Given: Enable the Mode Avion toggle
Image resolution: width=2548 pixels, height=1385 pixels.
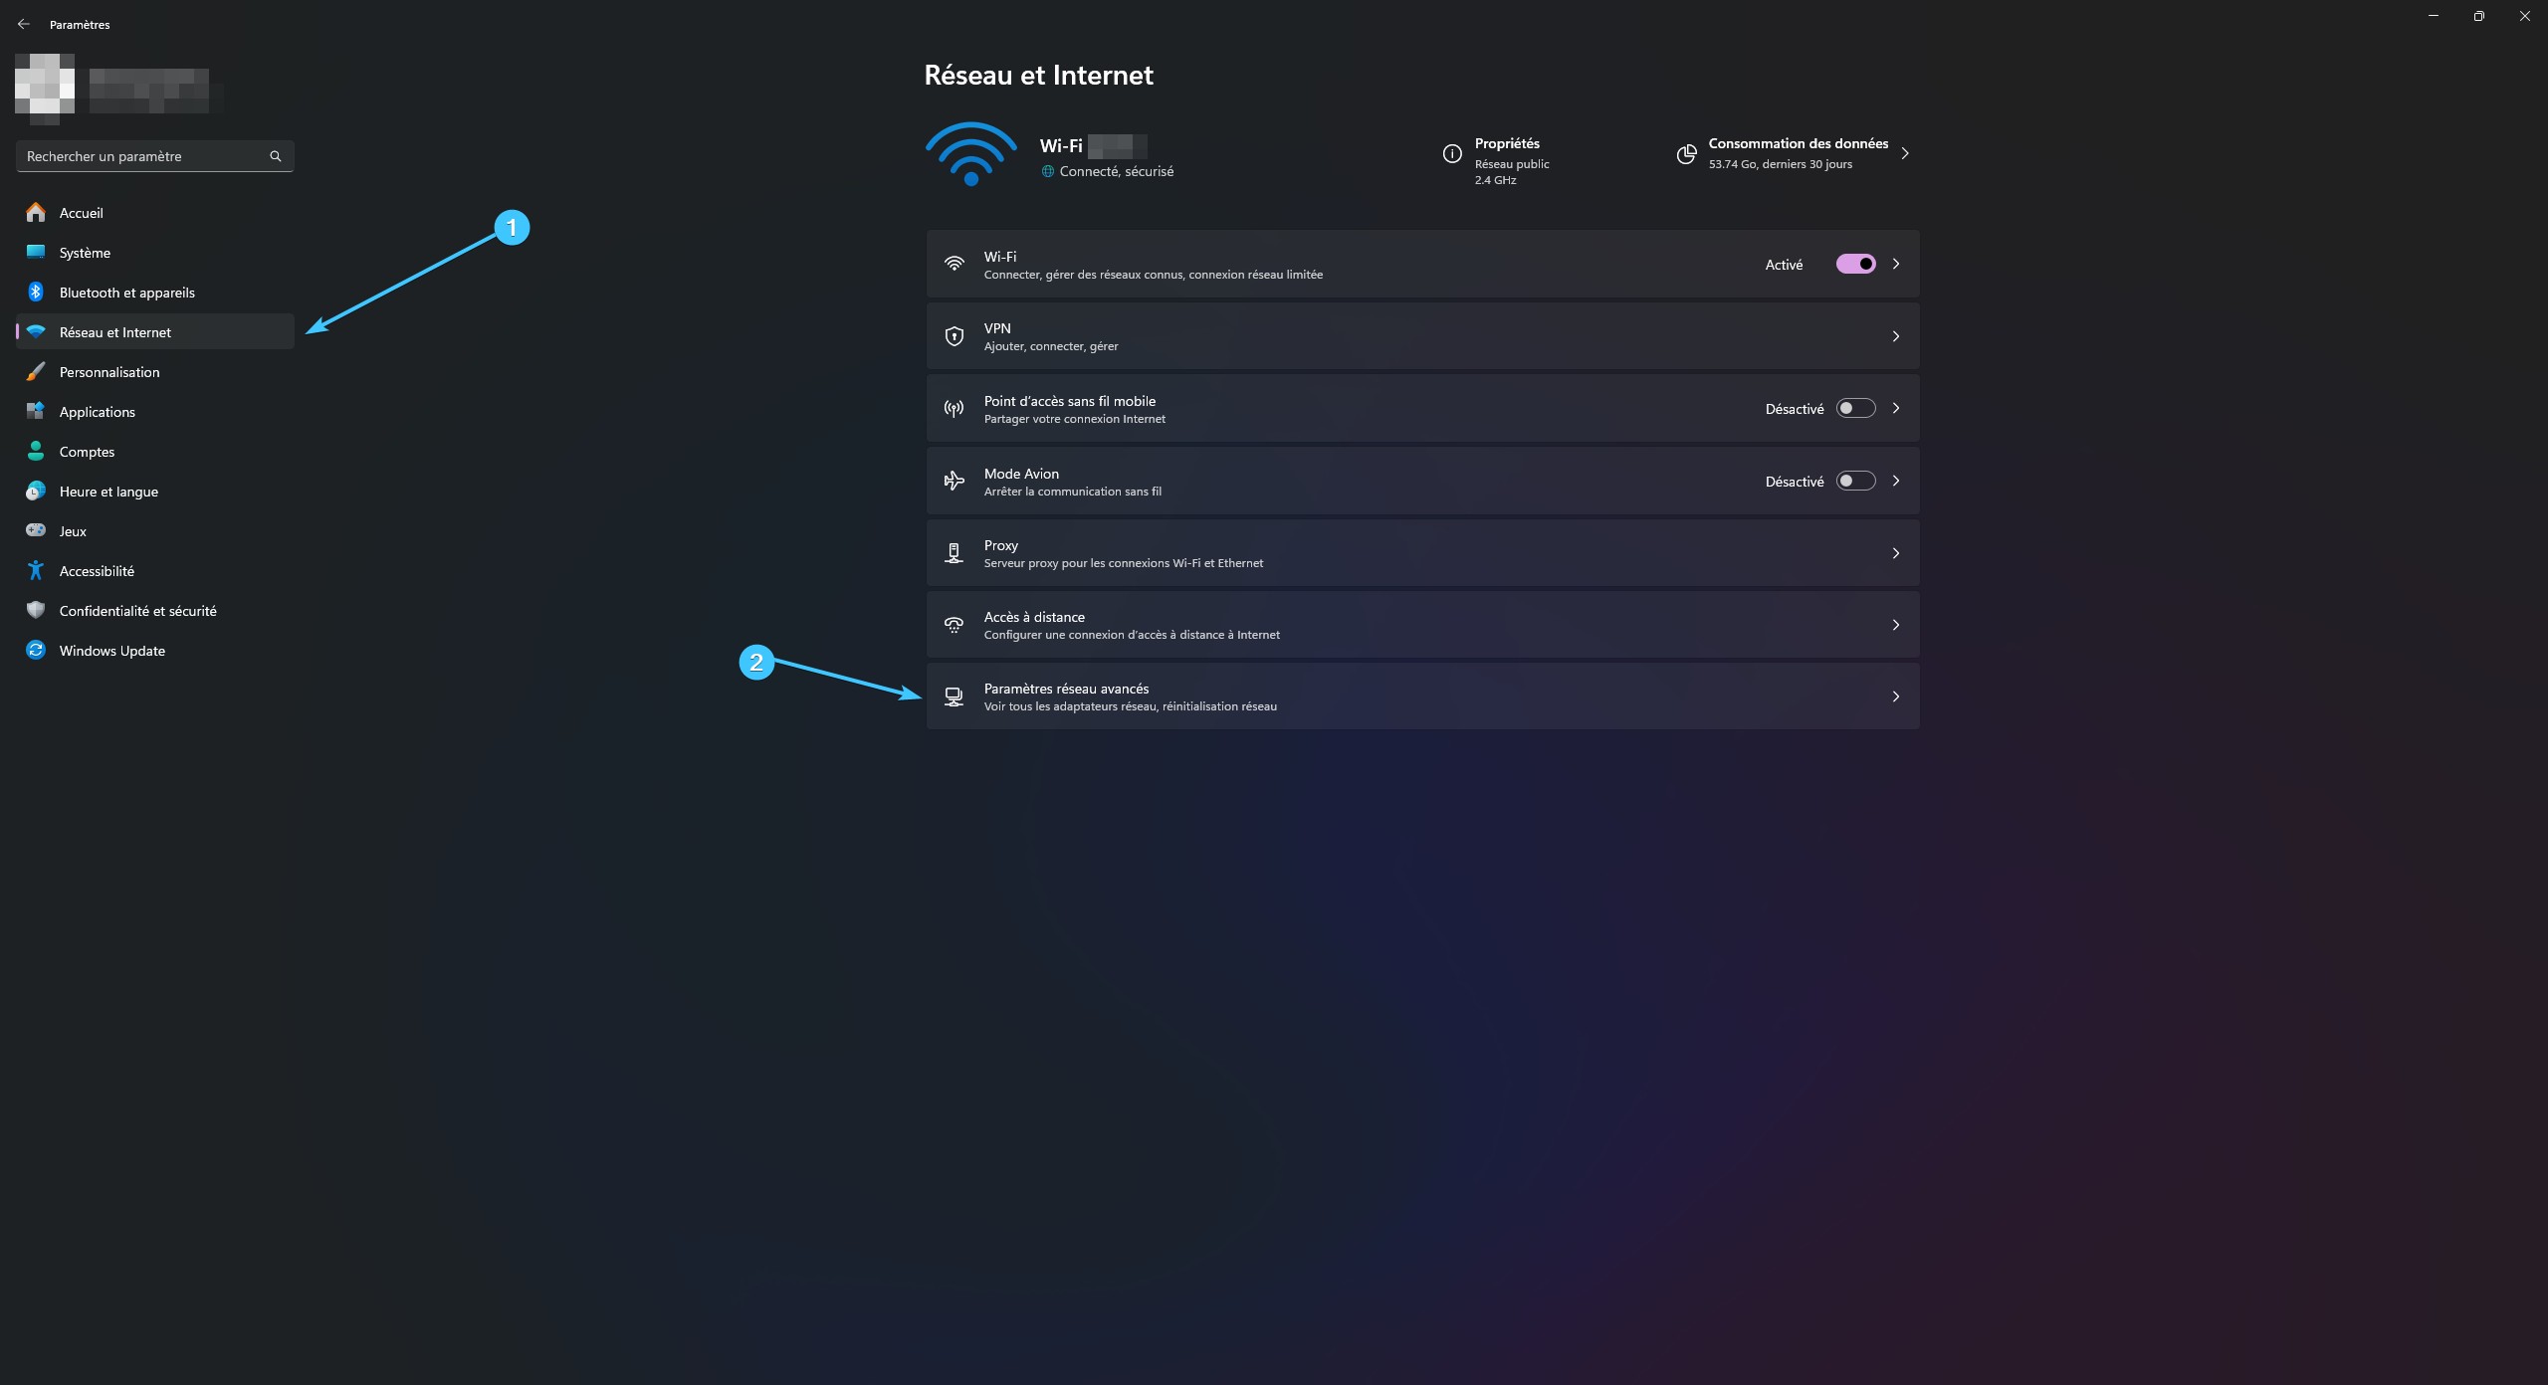Looking at the screenshot, I should pos(1855,481).
